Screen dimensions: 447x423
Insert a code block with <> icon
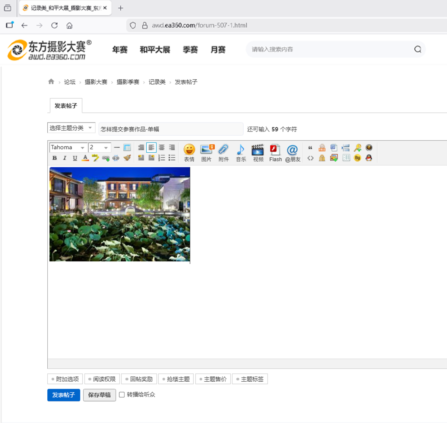pyautogui.click(x=310, y=158)
